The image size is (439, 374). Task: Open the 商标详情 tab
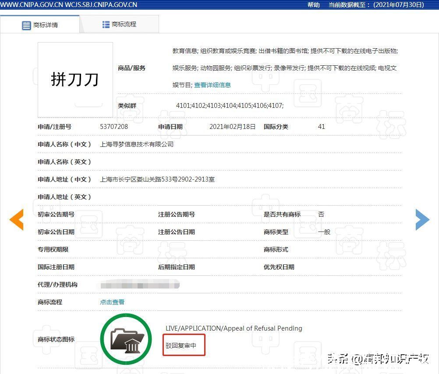point(40,25)
